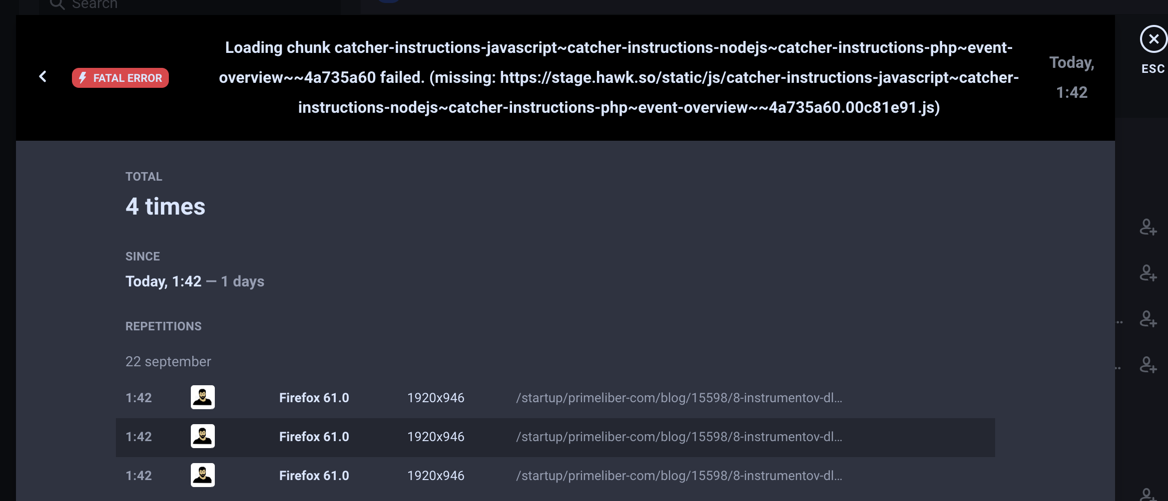This screenshot has width=1168, height=501.
Task: Click the error title text Loading chunk failed
Action: pyautogui.click(x=619, y=77)
